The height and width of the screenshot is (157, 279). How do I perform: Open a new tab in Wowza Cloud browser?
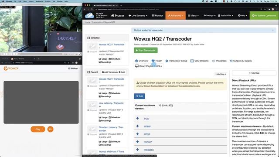pos(121,5)
